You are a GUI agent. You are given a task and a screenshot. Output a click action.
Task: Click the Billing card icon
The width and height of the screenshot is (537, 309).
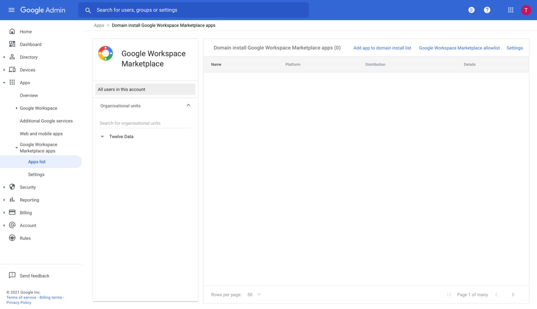click(x=12, y=212)
